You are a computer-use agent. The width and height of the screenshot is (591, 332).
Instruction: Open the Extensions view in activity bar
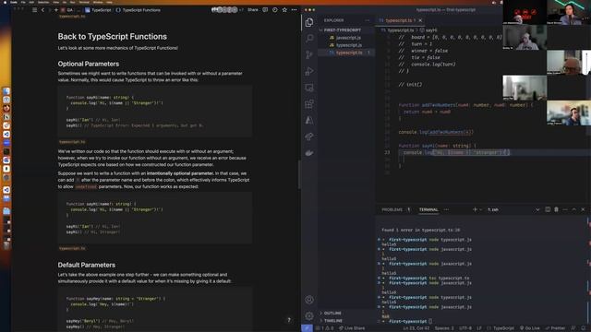[x=309, y=104]
